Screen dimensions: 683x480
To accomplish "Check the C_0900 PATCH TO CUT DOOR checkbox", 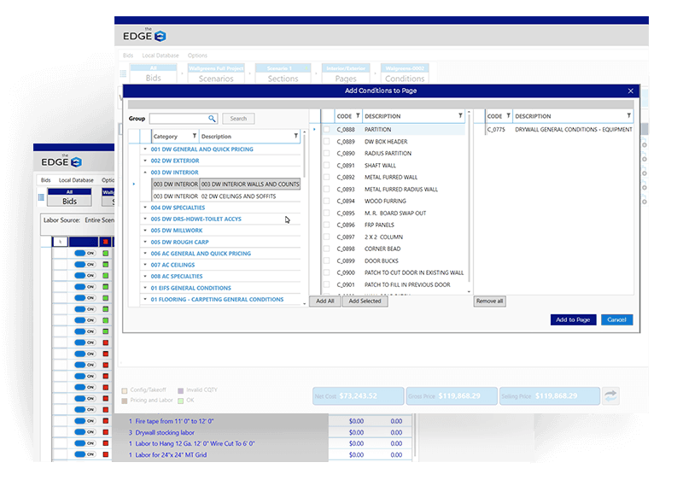I will (326, 272).
